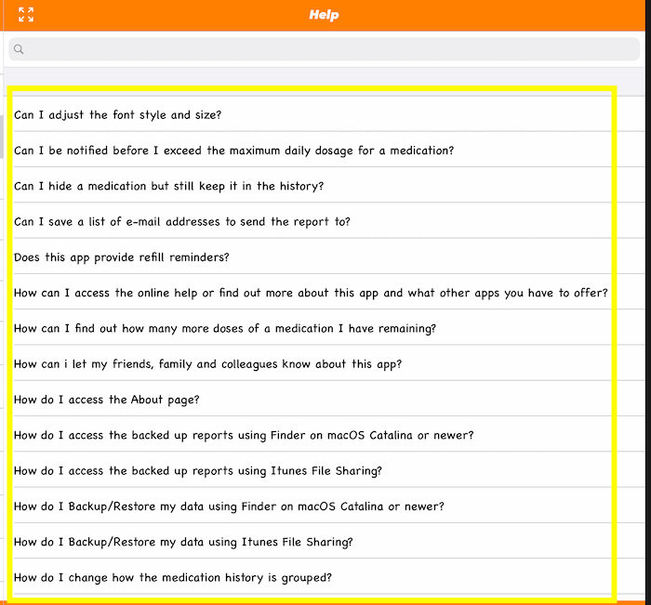
Task: Click the Help title in the orange header
Action: 325,15
